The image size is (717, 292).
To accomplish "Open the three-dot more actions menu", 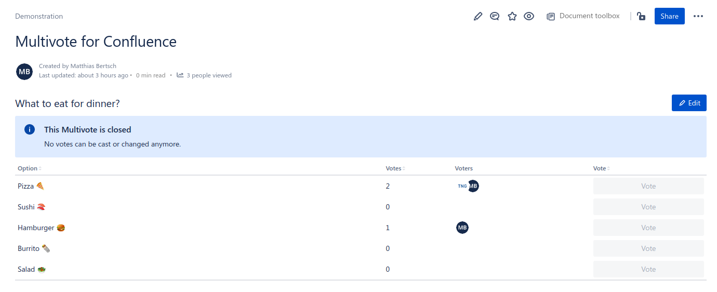I will [698, 17].
